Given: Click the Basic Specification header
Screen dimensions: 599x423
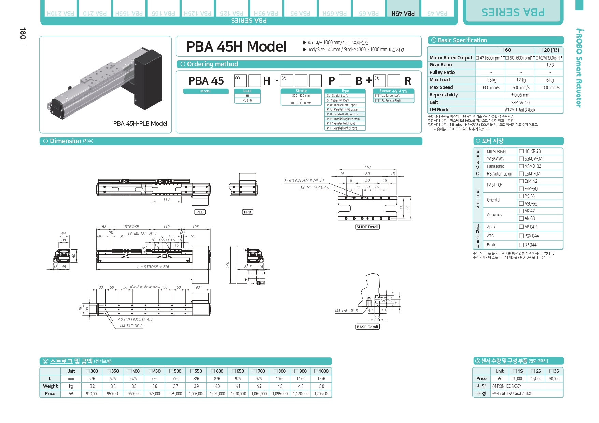Looking at the screenshot, I should pyautogui.click(x=496, y=40).
